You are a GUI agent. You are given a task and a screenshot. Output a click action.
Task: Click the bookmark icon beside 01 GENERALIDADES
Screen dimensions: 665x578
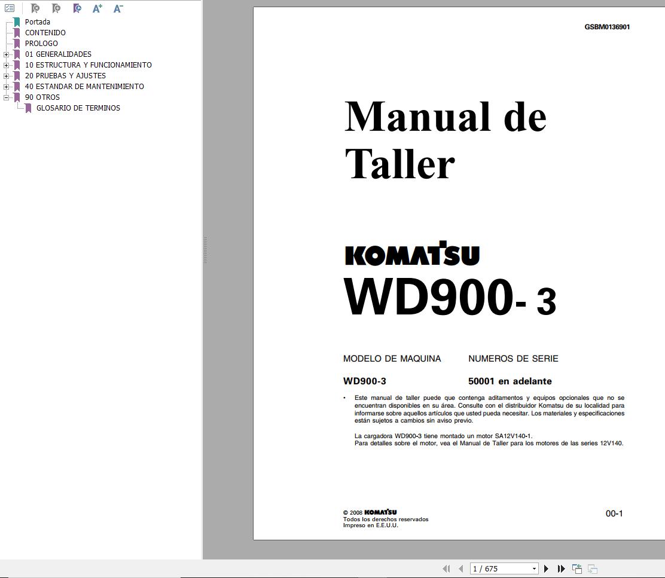point(17,54)
